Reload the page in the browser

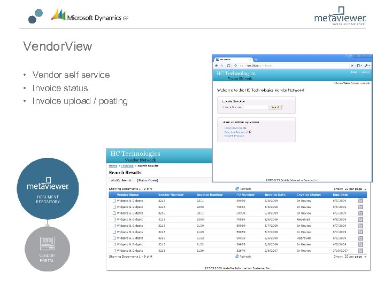[229, 66]
